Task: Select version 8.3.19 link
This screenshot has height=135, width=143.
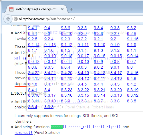Action: [x=133, y=90]
